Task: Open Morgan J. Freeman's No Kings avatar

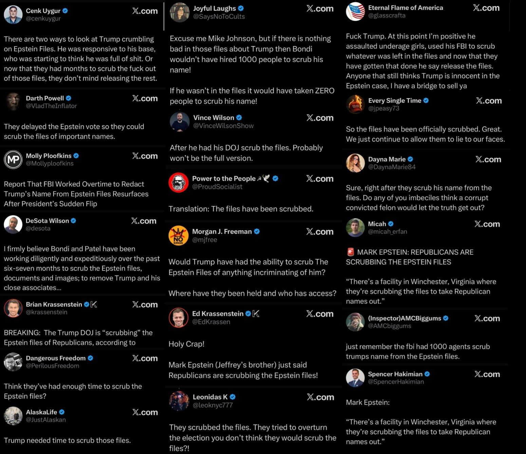Action: click(179, 235)
